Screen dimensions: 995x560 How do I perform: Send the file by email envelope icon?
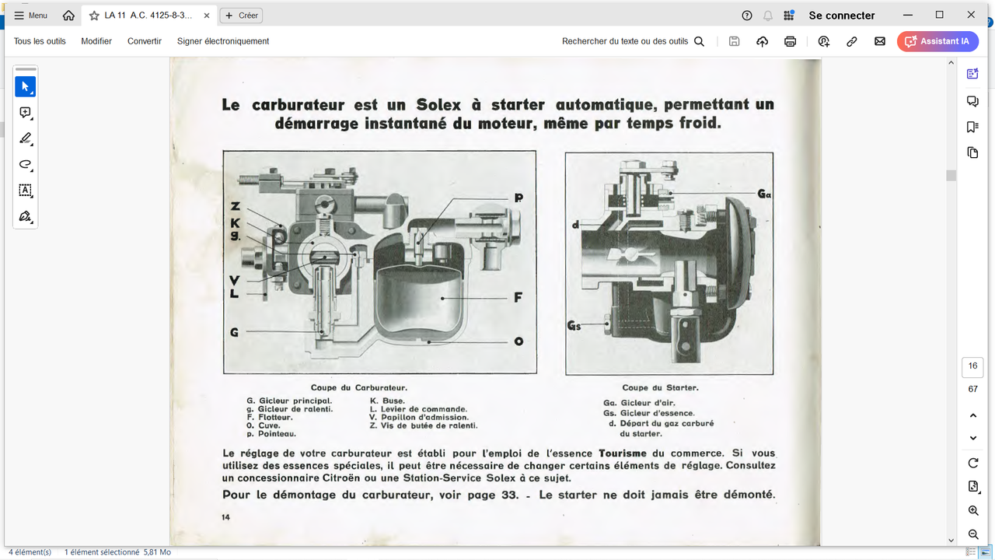[880, 41]
